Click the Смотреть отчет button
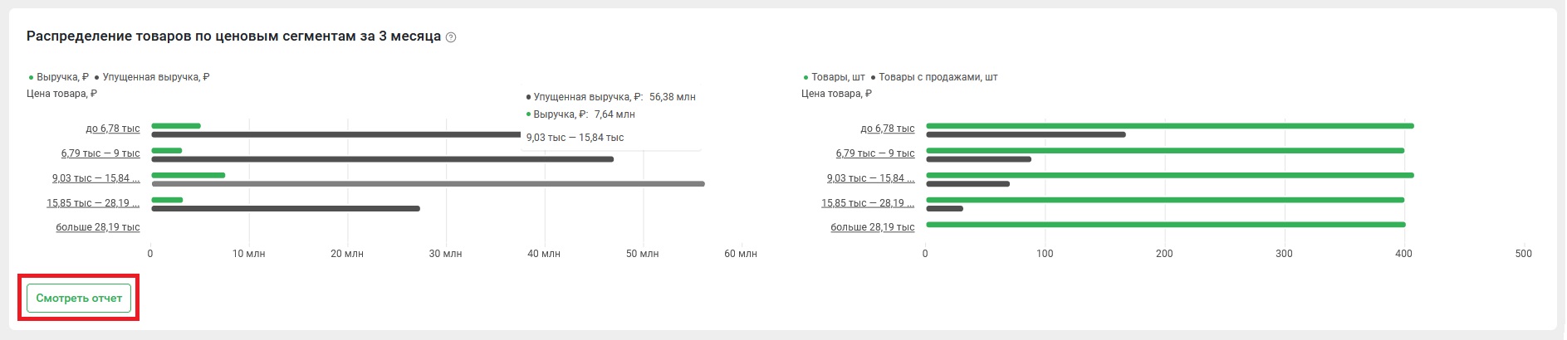The height and width of the screenshot is (340, 1567). click(x=79, y=299)
